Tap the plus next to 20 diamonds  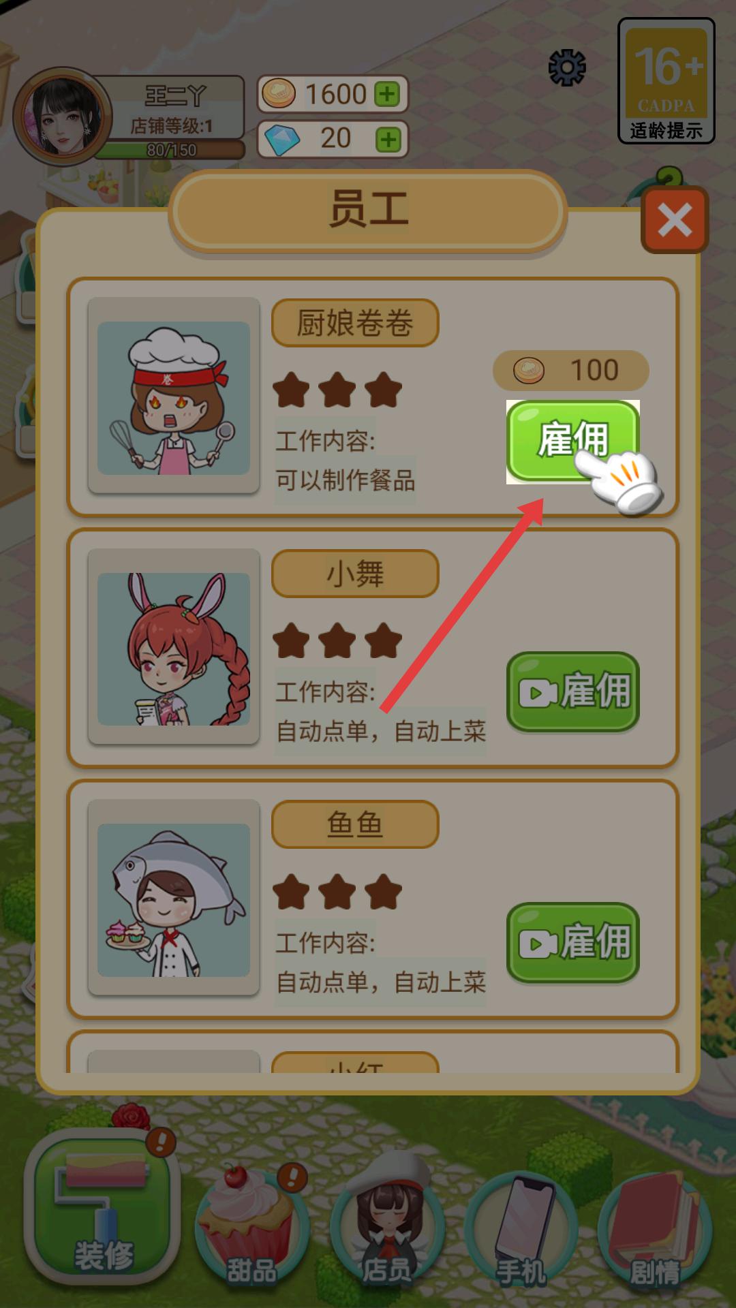pos(388,140)
